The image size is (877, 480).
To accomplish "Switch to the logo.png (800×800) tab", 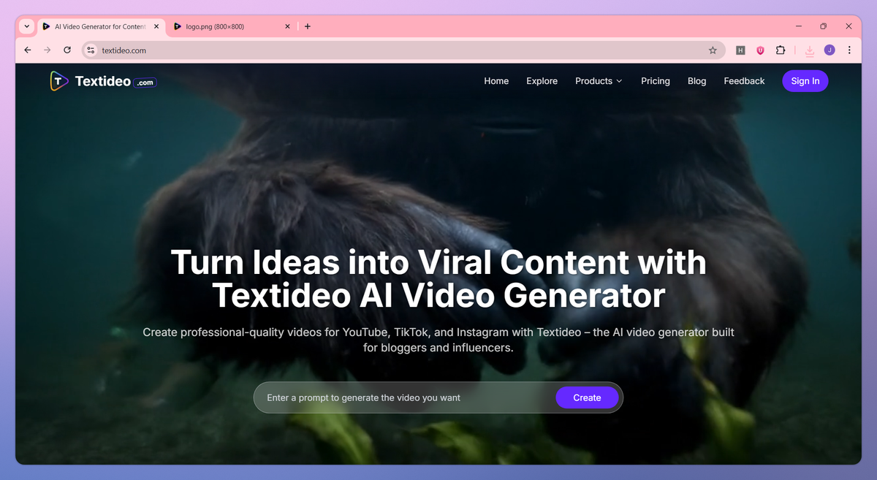I will pos(232,26).
